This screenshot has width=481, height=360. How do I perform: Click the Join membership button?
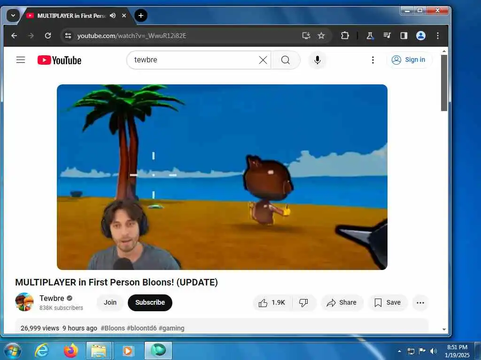pos(110,302)
